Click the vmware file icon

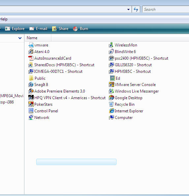[x=31, y=45]
